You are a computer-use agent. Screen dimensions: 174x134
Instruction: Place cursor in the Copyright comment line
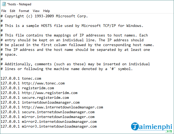(x=44, y=16)
